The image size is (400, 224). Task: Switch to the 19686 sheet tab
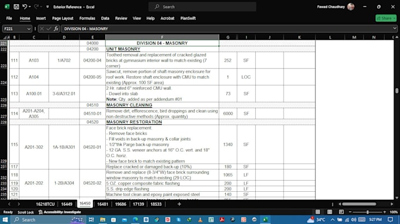[x=121, y=204]
